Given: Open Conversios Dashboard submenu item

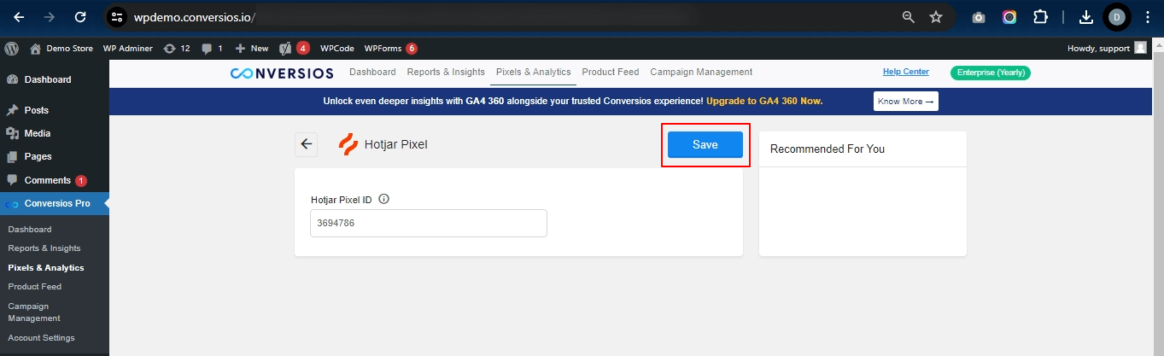Looking at the screenshot, I should pyautogui.click(x=30, y=229).
